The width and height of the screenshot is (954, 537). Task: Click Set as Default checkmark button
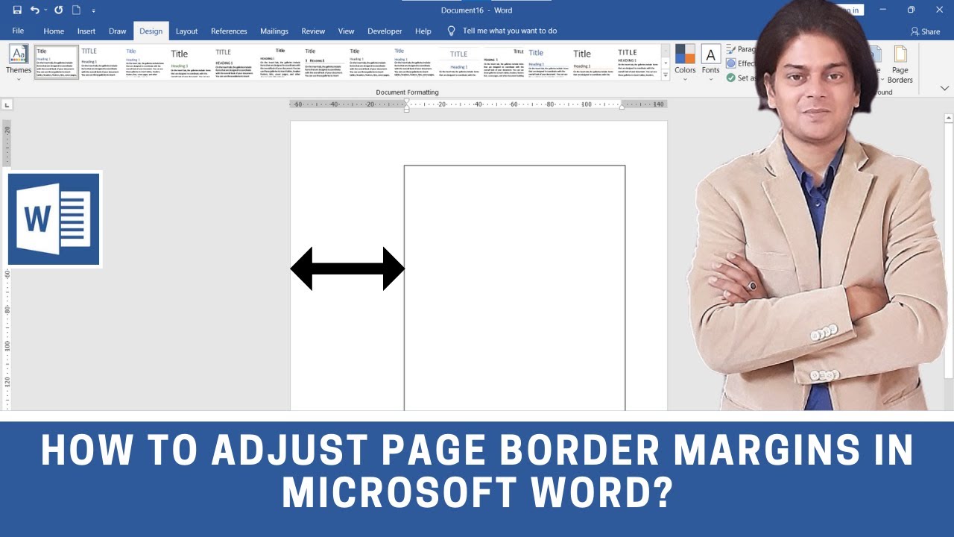(x=740, y=78)
